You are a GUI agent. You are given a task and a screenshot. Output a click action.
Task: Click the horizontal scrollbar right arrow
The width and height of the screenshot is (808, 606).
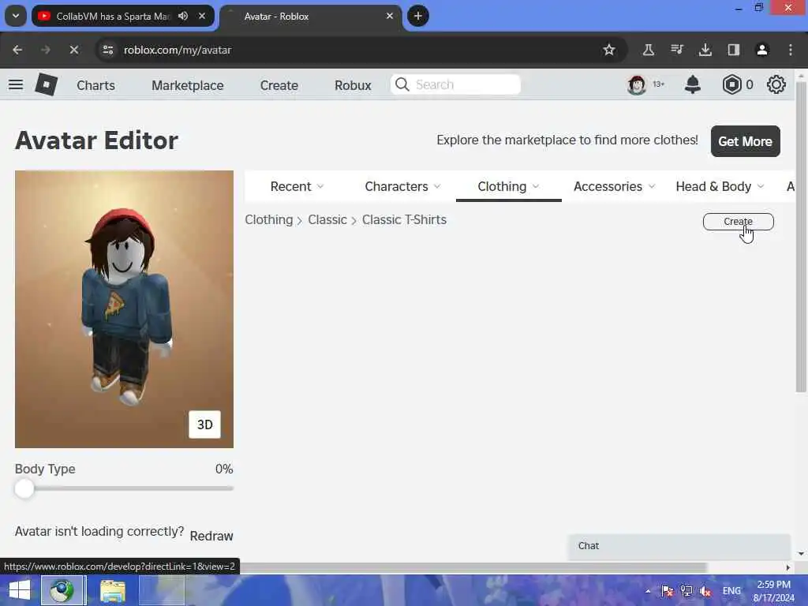click(x=788, y=567)
